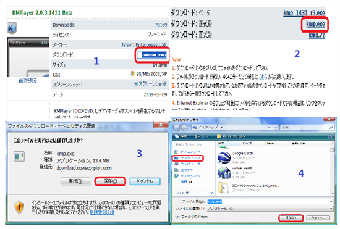
Task: Sort by the 名前 column header
Action: (x=229, y=143)
